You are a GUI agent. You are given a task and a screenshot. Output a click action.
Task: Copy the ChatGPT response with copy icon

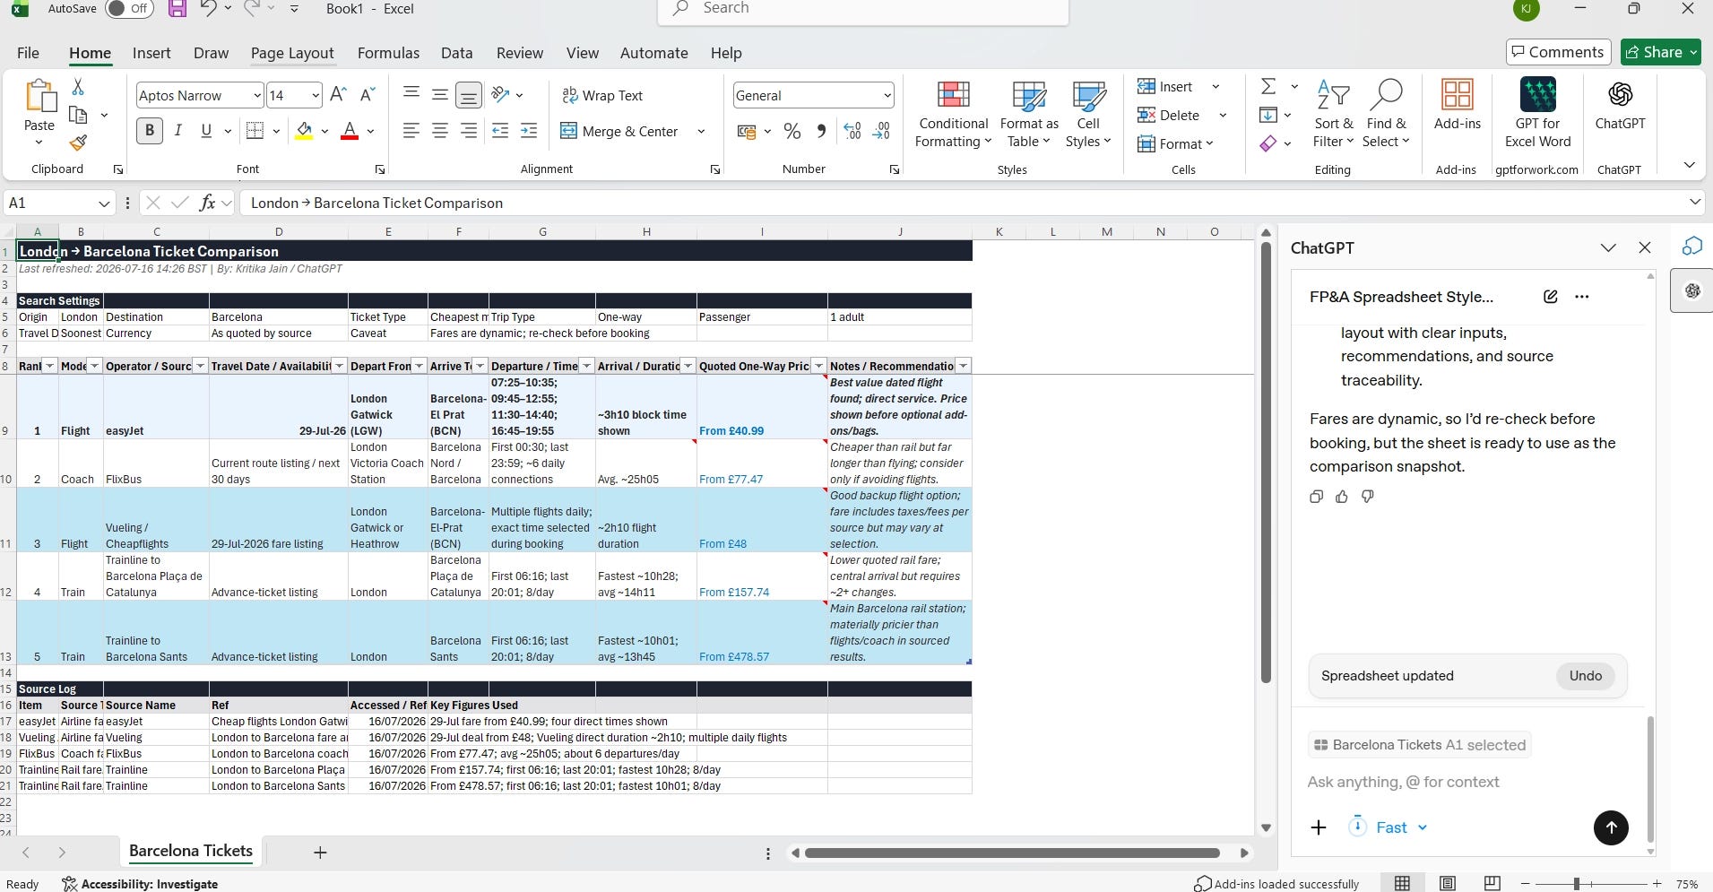[1316, 497]
